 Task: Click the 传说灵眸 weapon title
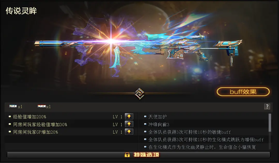(21, 11)
